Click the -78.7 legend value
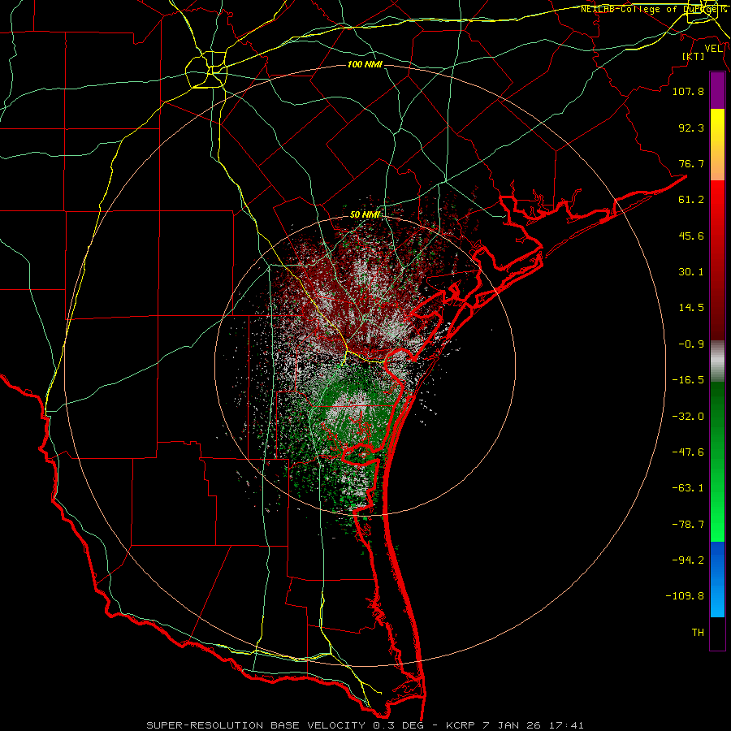Viewport: 731px width, 731px height. pos(688,525)
